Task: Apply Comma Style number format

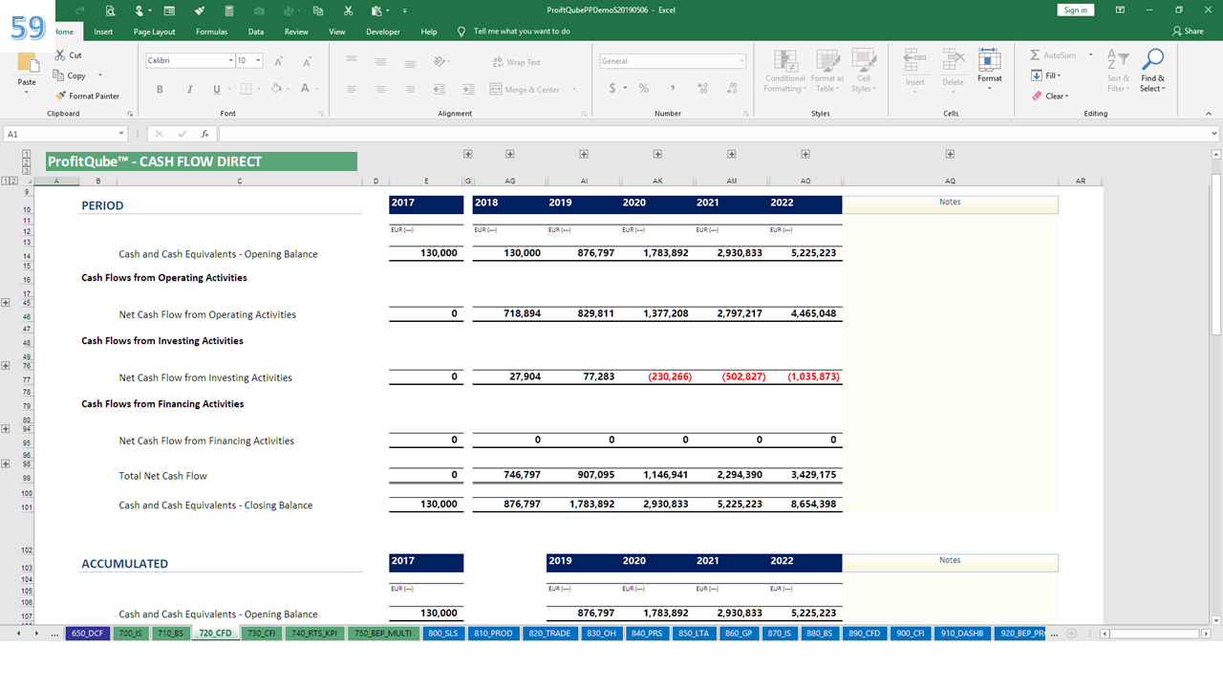Action: [x=671, y=88]
